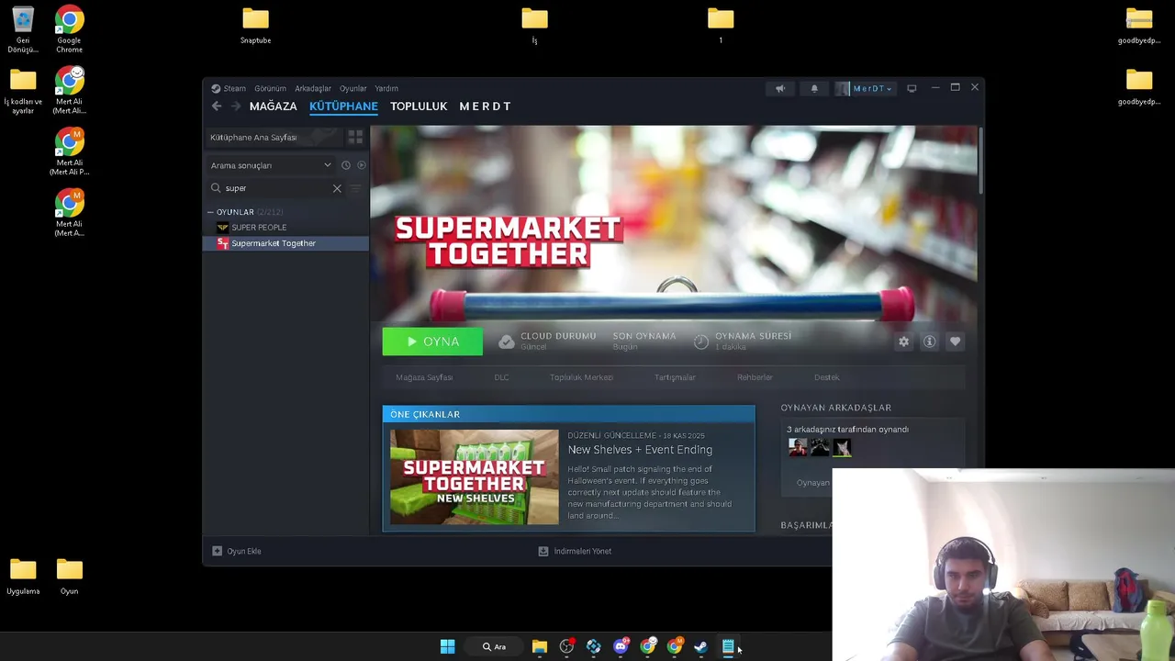Show ready-to-play games filter icon
1175x661 pixels.
coord(361,165)
